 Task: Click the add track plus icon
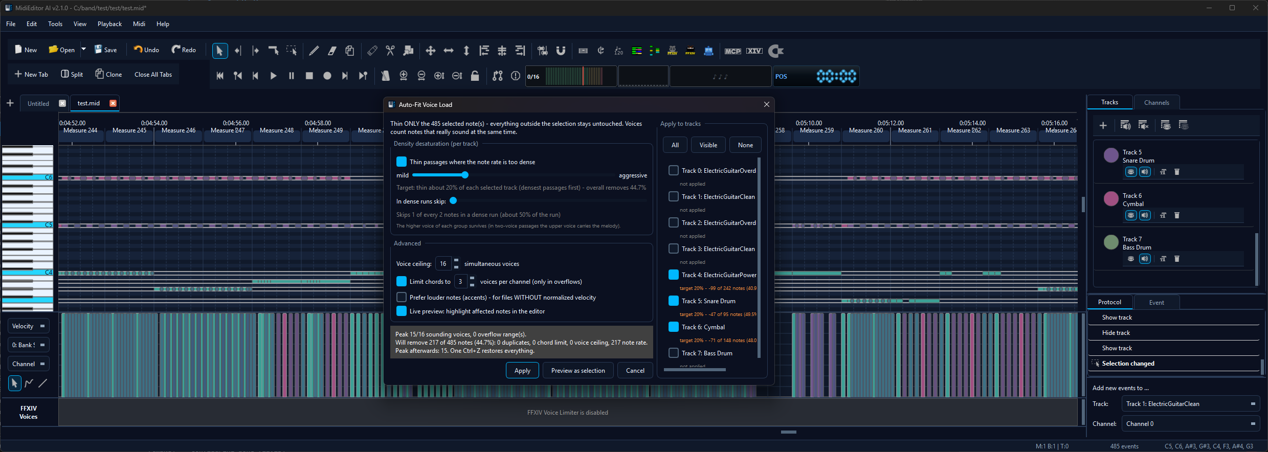1103,125
